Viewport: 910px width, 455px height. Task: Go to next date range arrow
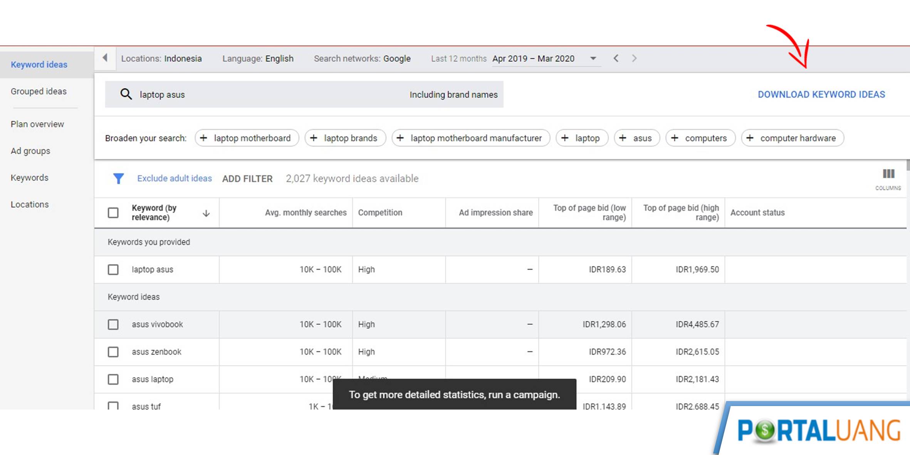[x=634, y=58]
